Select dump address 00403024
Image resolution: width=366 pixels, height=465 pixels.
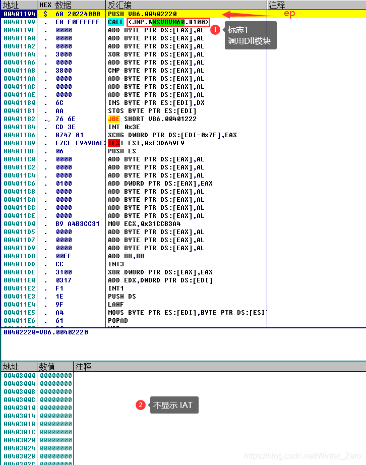coord(20,448)
